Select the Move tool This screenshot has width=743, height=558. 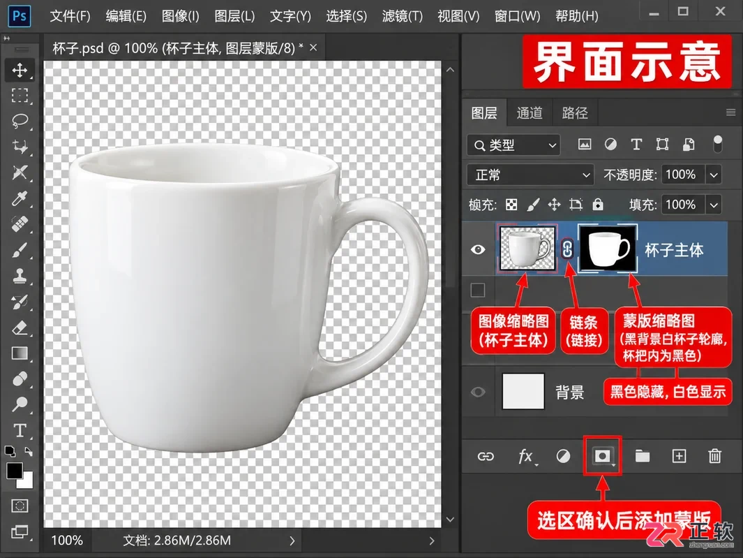coord(20,71)
